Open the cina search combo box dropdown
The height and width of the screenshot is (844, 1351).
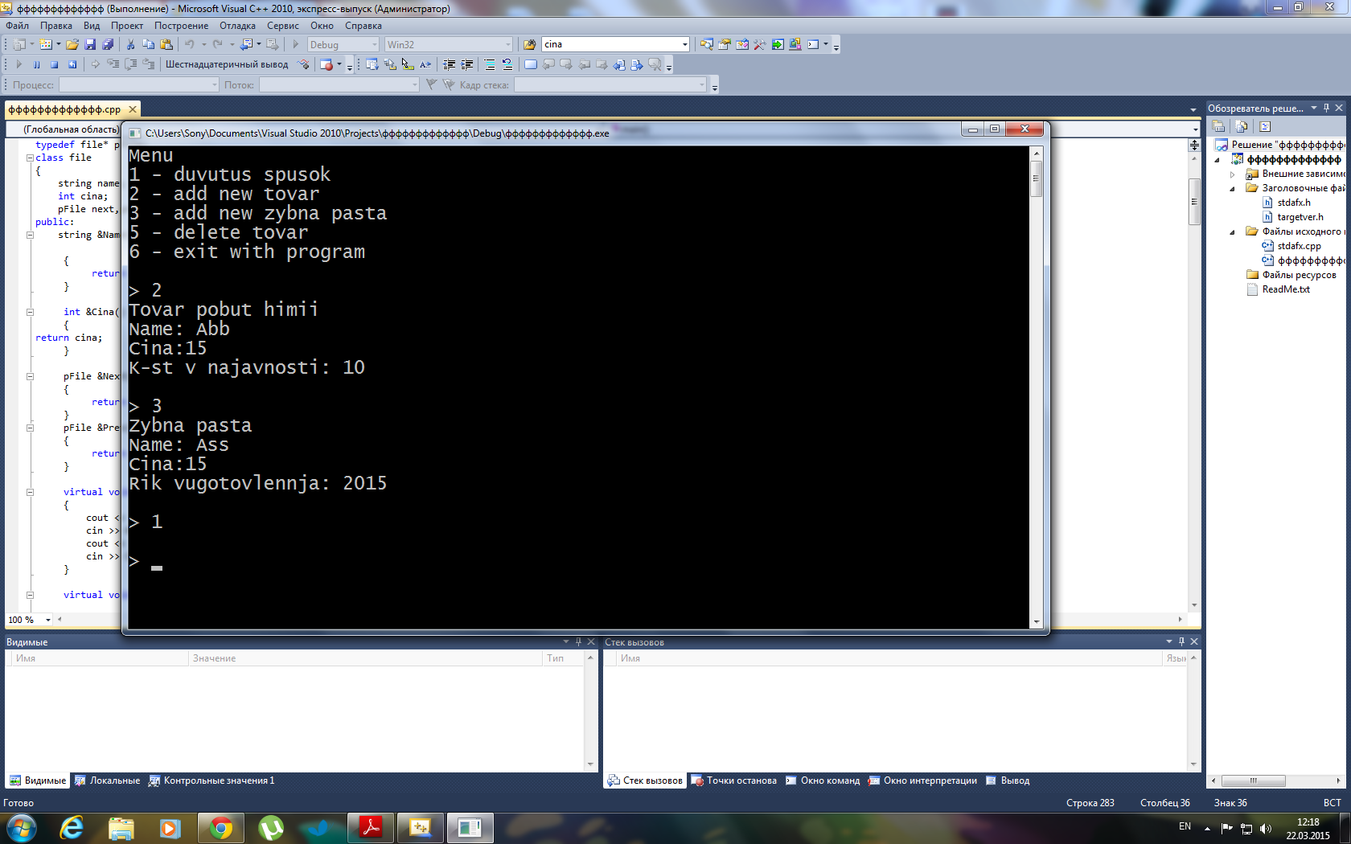pos(685,44)
